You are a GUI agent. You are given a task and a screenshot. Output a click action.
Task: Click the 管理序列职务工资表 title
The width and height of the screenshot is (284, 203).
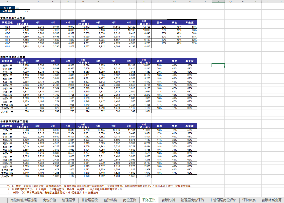click(13, 18)
